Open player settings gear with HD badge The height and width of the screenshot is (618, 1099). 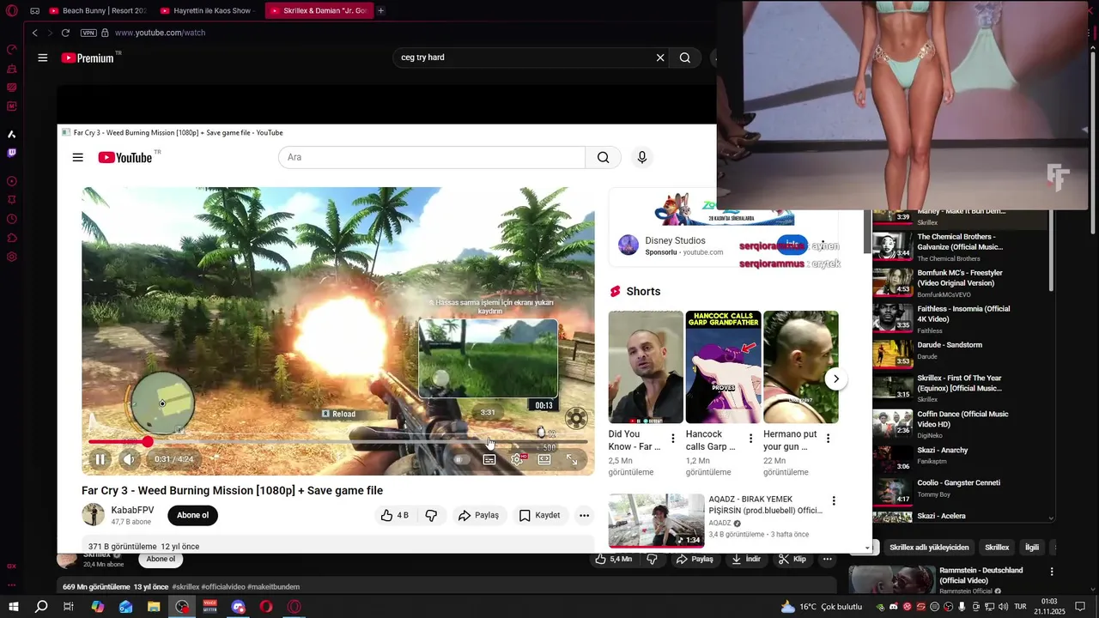point(517,459)
